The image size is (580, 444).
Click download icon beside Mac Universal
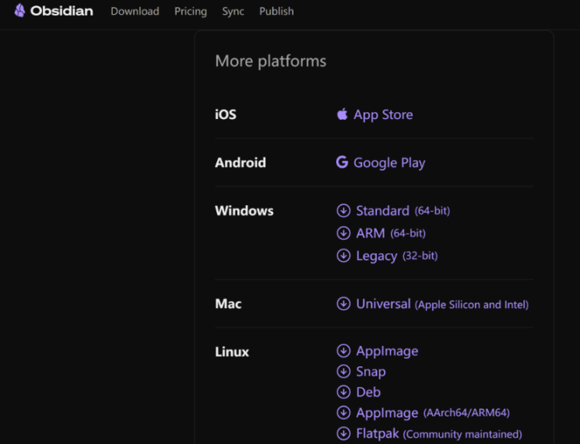pyautogui.click(x=343, y=304)
